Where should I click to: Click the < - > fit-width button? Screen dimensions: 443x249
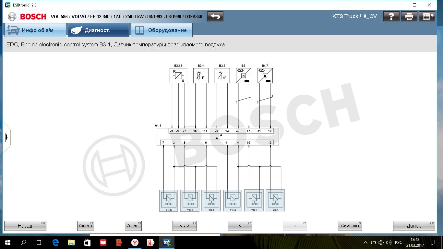pyautogui.click(x=185, y=226)
